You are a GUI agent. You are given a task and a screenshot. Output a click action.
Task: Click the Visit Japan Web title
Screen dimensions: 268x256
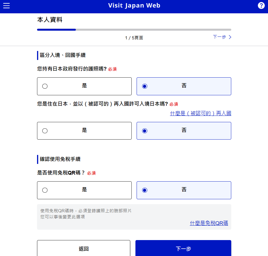click(134, 6)
